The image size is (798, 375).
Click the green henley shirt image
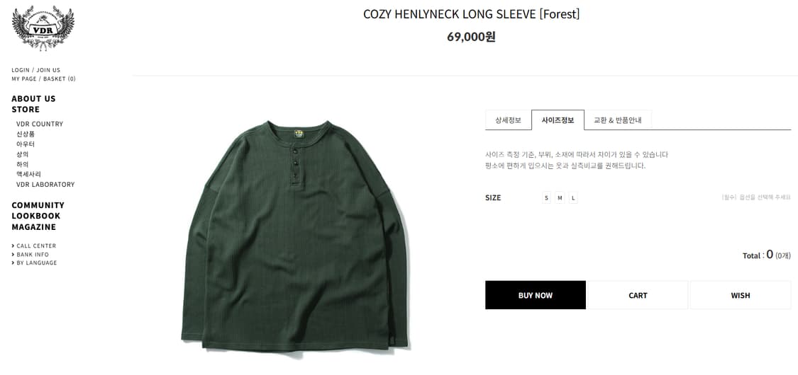click(295, 236)
